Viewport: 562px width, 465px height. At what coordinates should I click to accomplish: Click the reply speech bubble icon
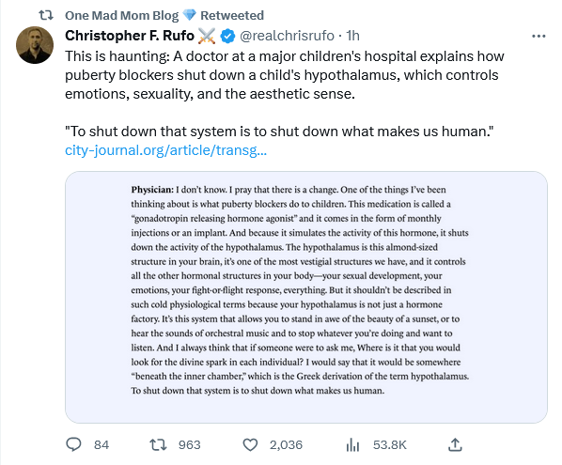pyautogui.click(x=74, y=444)
